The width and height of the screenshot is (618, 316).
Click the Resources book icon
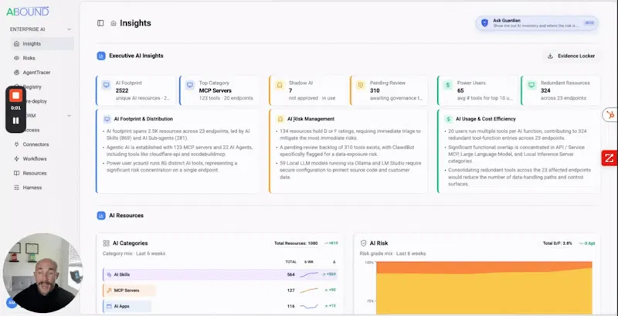pos(16,173)
